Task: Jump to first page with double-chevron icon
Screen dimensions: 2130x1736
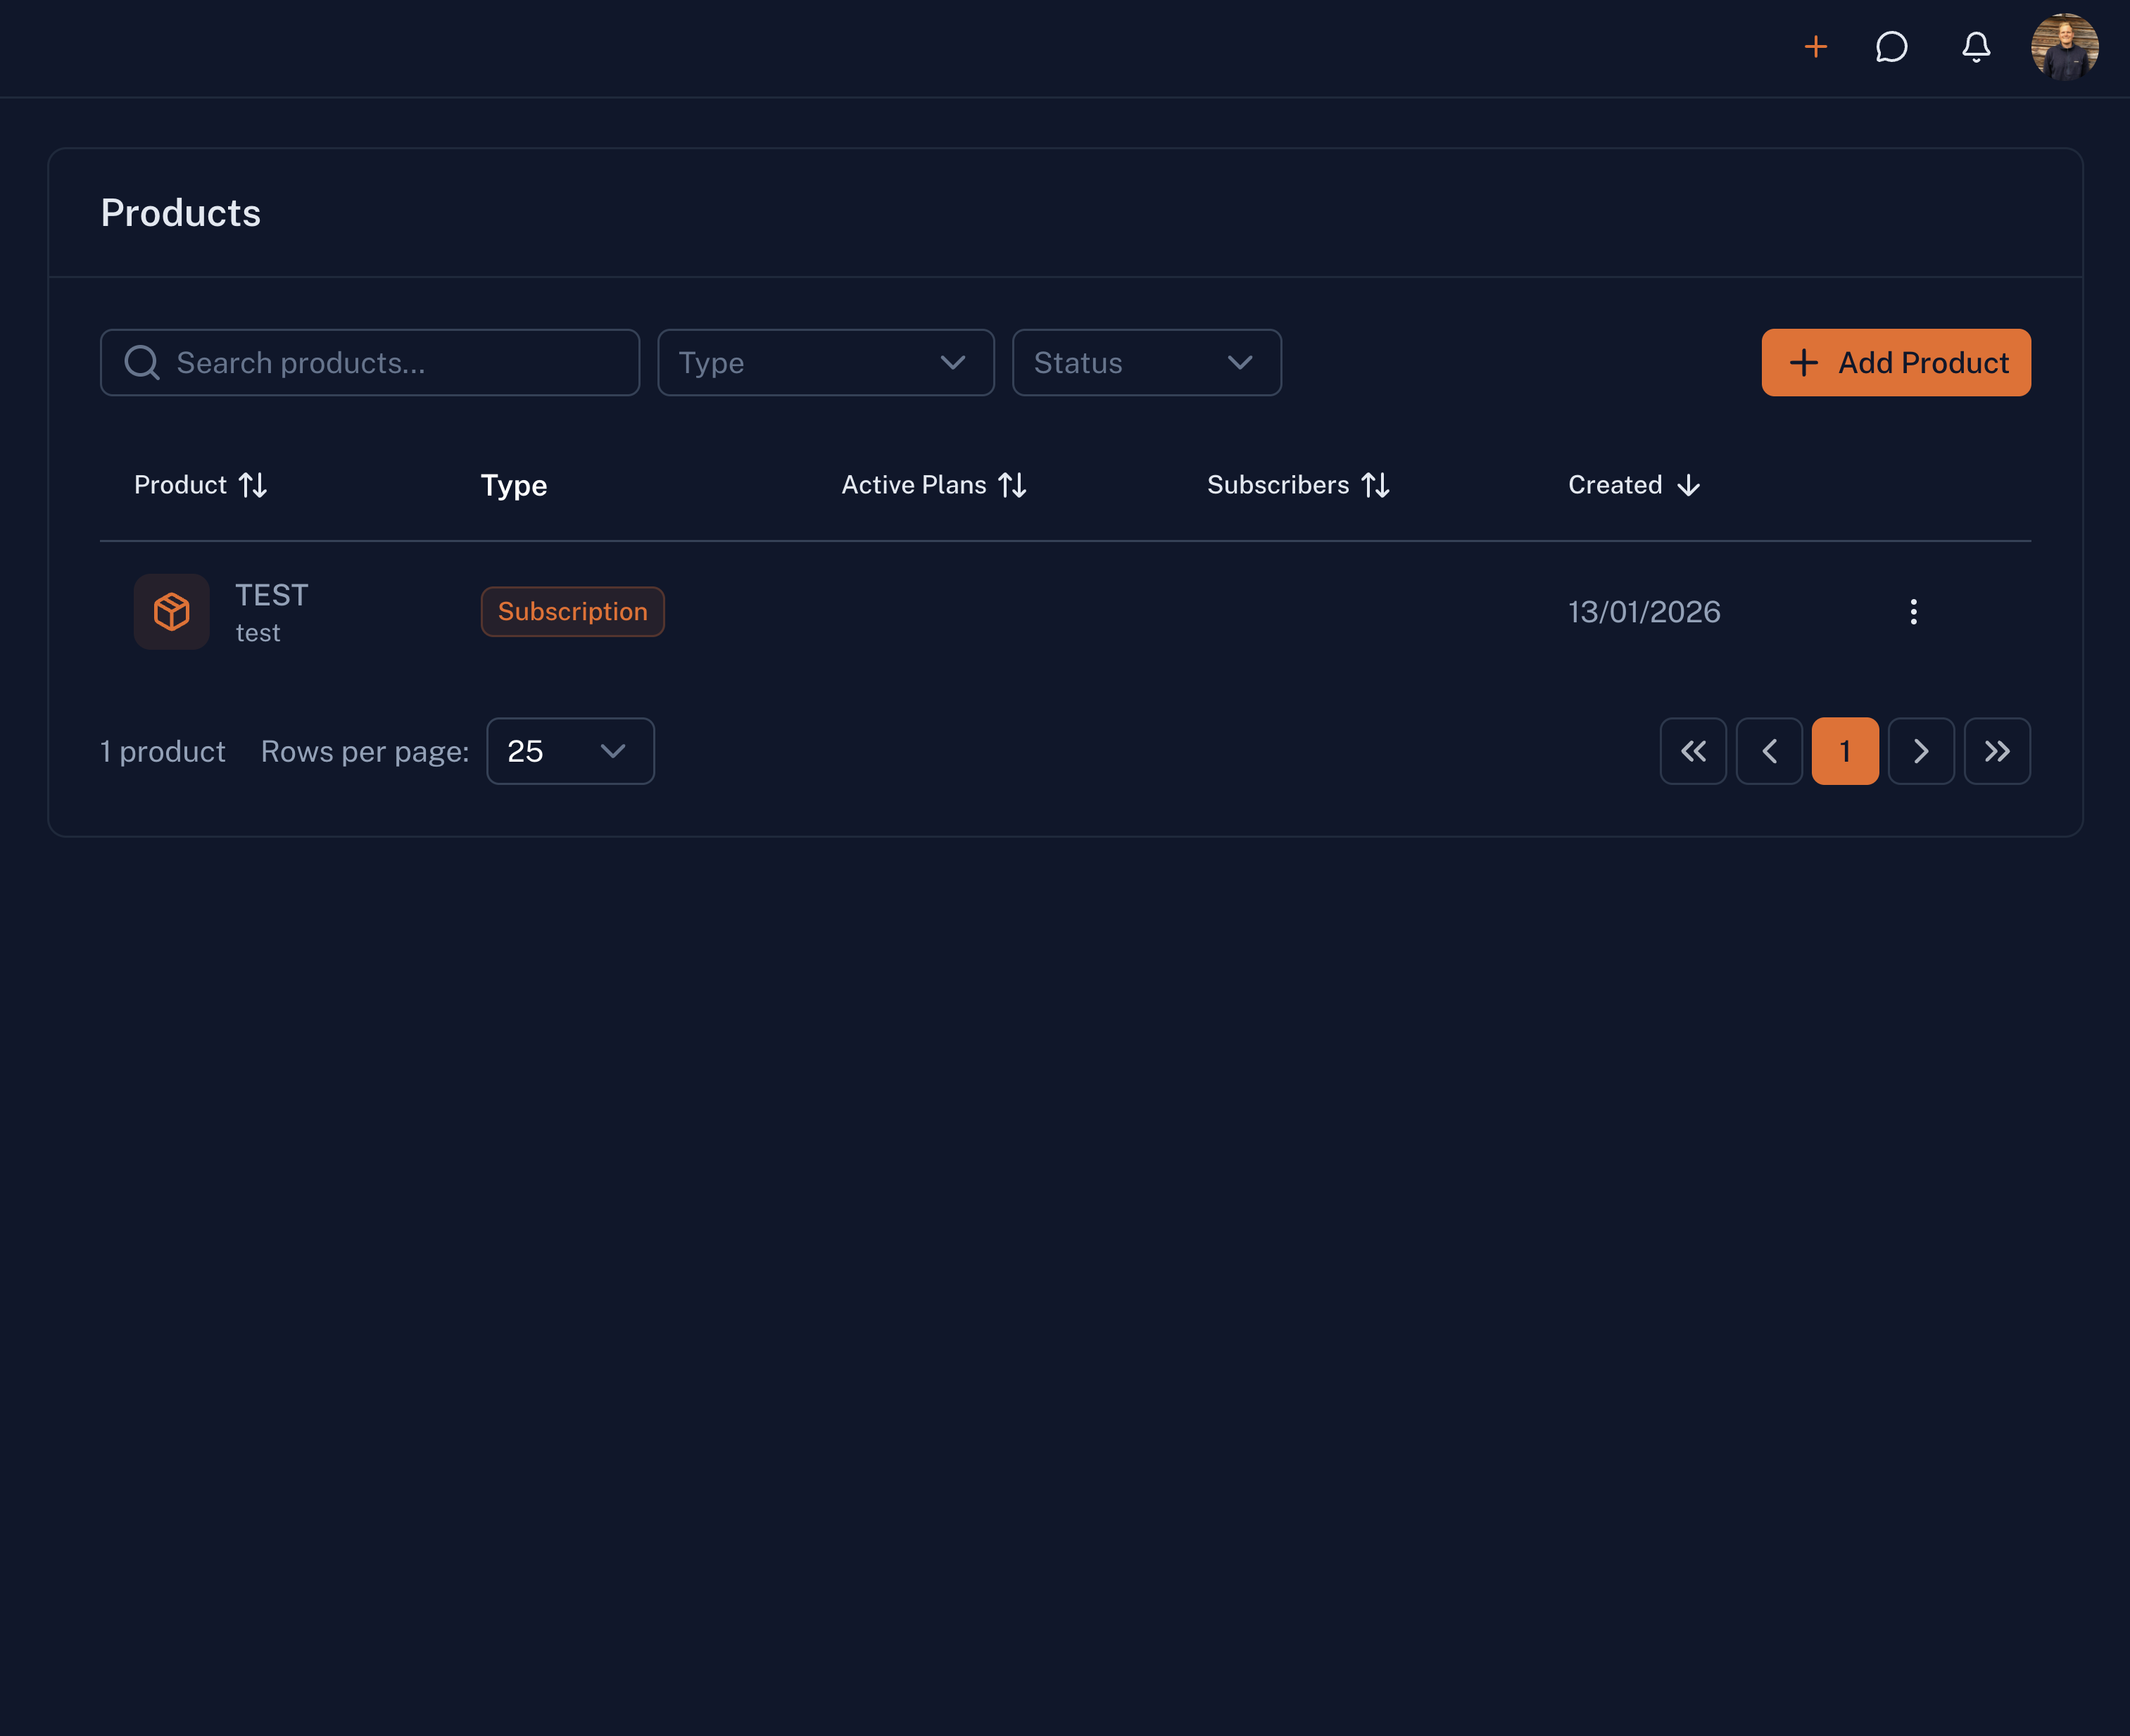Action: [x=1693, y=751]
